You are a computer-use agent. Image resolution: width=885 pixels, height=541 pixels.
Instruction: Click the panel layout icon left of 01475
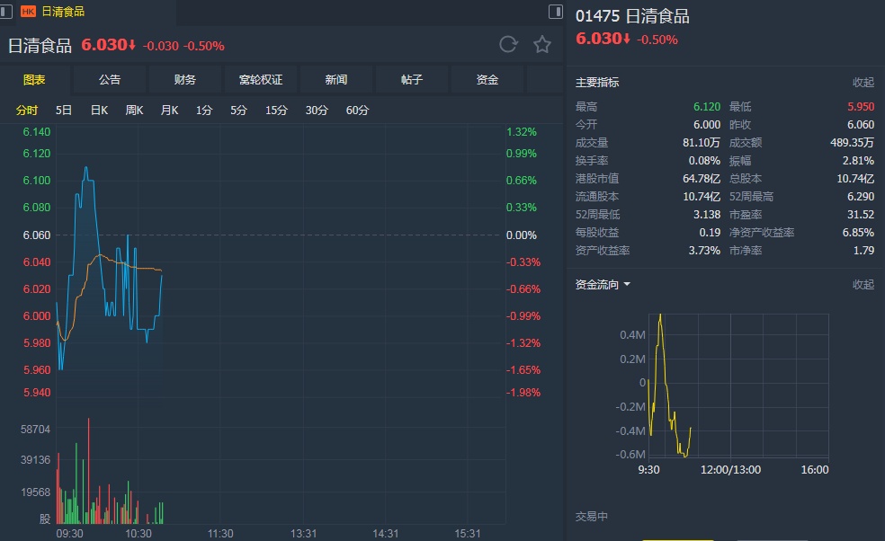point(555,12)
